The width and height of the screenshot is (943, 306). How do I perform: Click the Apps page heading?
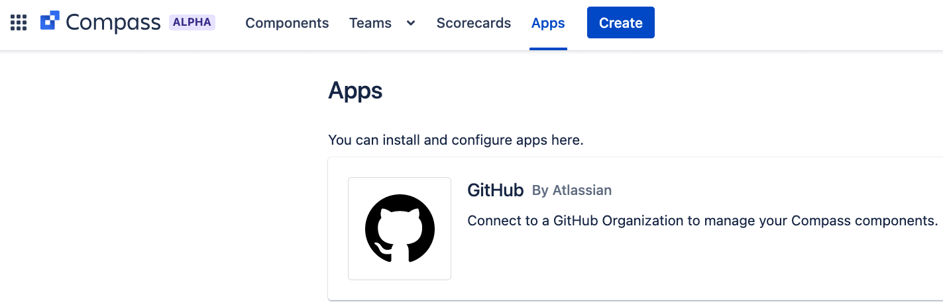point(355,91)
